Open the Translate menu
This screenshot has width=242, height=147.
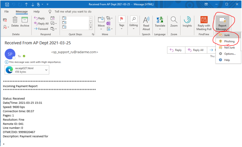[160, 23]
